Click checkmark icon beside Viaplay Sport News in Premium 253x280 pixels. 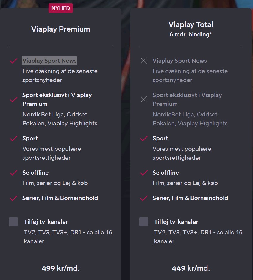coord(13,61)
